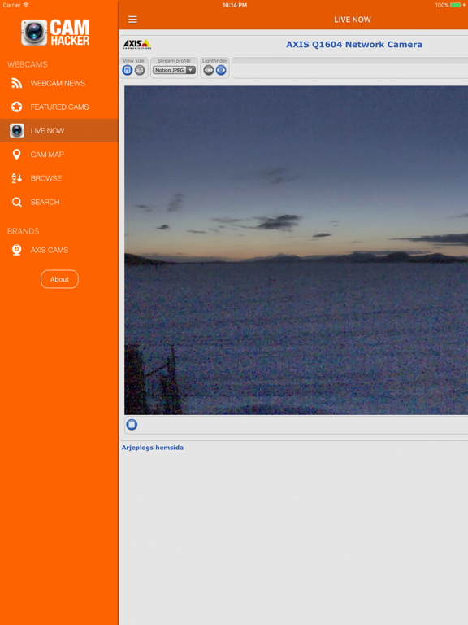Open the hamburger menu icon
The image size is (468, 625).
tap(132, 20)
